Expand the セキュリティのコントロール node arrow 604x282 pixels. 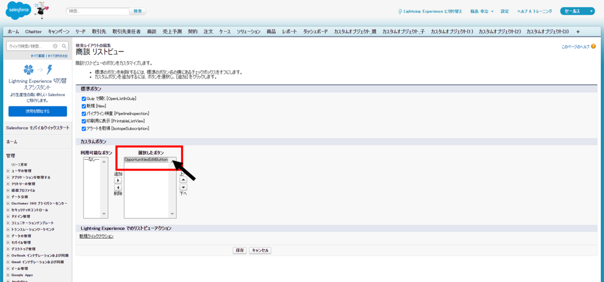8,210
